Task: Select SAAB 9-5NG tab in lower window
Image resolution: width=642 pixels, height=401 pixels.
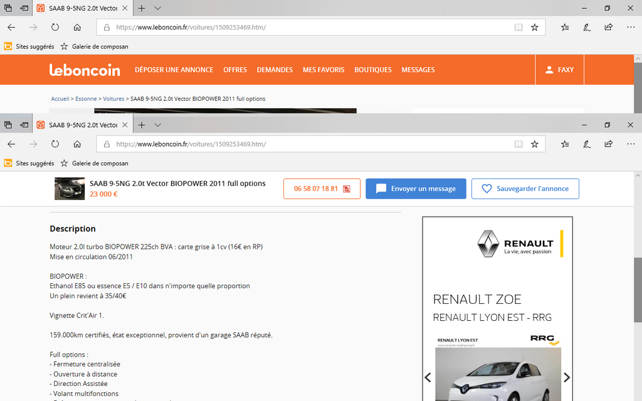Action: pyautogui.click(x=82, y=125)
